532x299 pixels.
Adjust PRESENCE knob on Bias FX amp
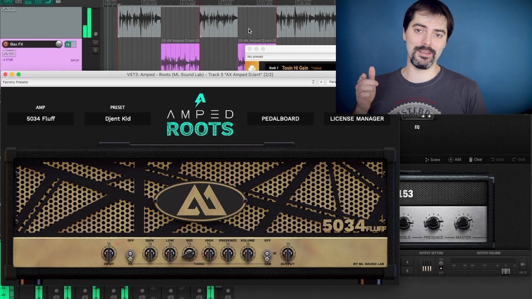[x=433, y=223]
